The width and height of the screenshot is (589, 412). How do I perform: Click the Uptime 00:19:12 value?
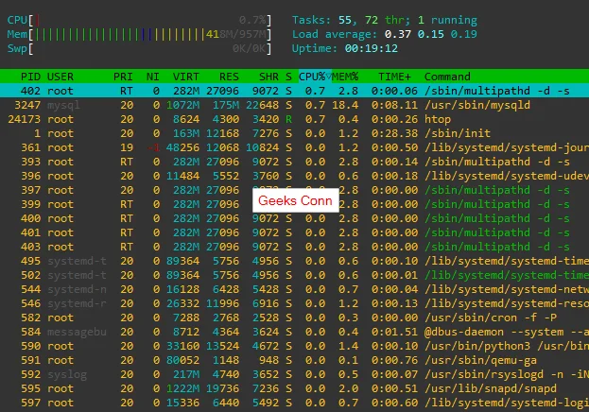(372, 48)
